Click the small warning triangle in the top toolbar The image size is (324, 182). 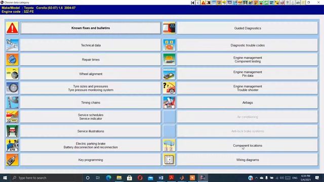[x=203, y=3]
